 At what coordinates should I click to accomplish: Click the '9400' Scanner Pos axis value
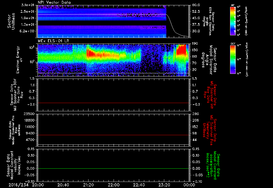30,133
